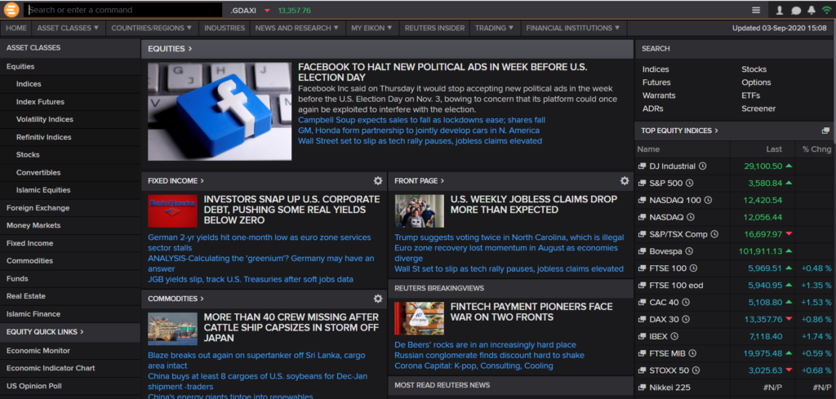836x399 pixels.
Task: Click the pop-out icon beside S&P 500
Action: click(x=642, y=184)
